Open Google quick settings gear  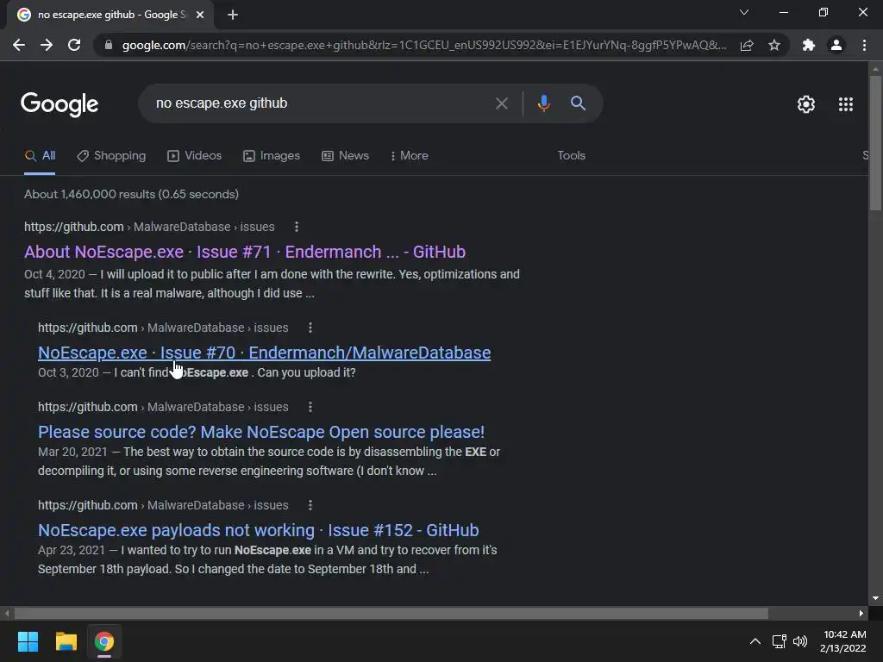(x=806, y=104)
